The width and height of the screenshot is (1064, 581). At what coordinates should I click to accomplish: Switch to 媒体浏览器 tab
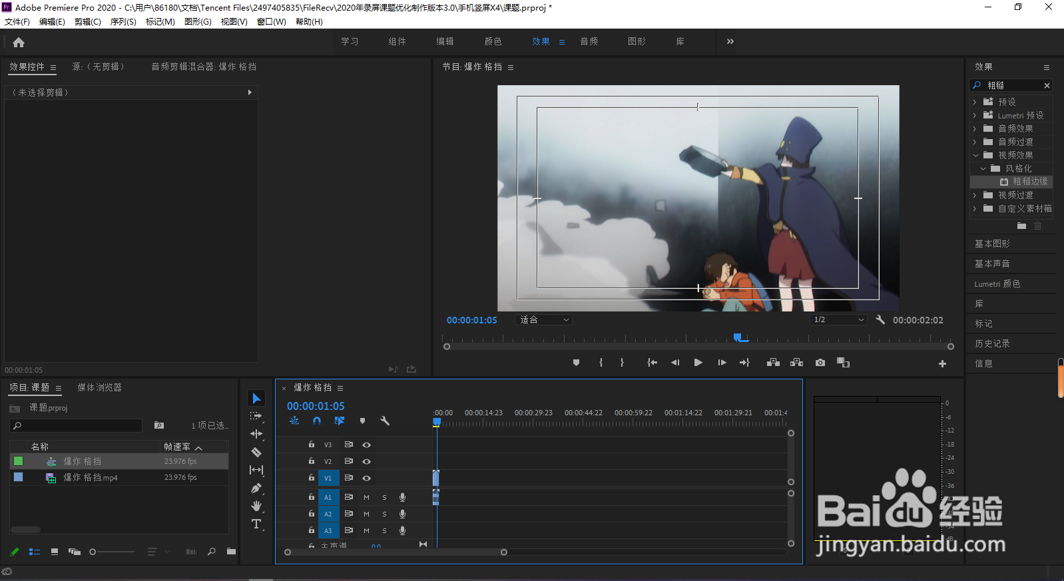pos(99,387)
